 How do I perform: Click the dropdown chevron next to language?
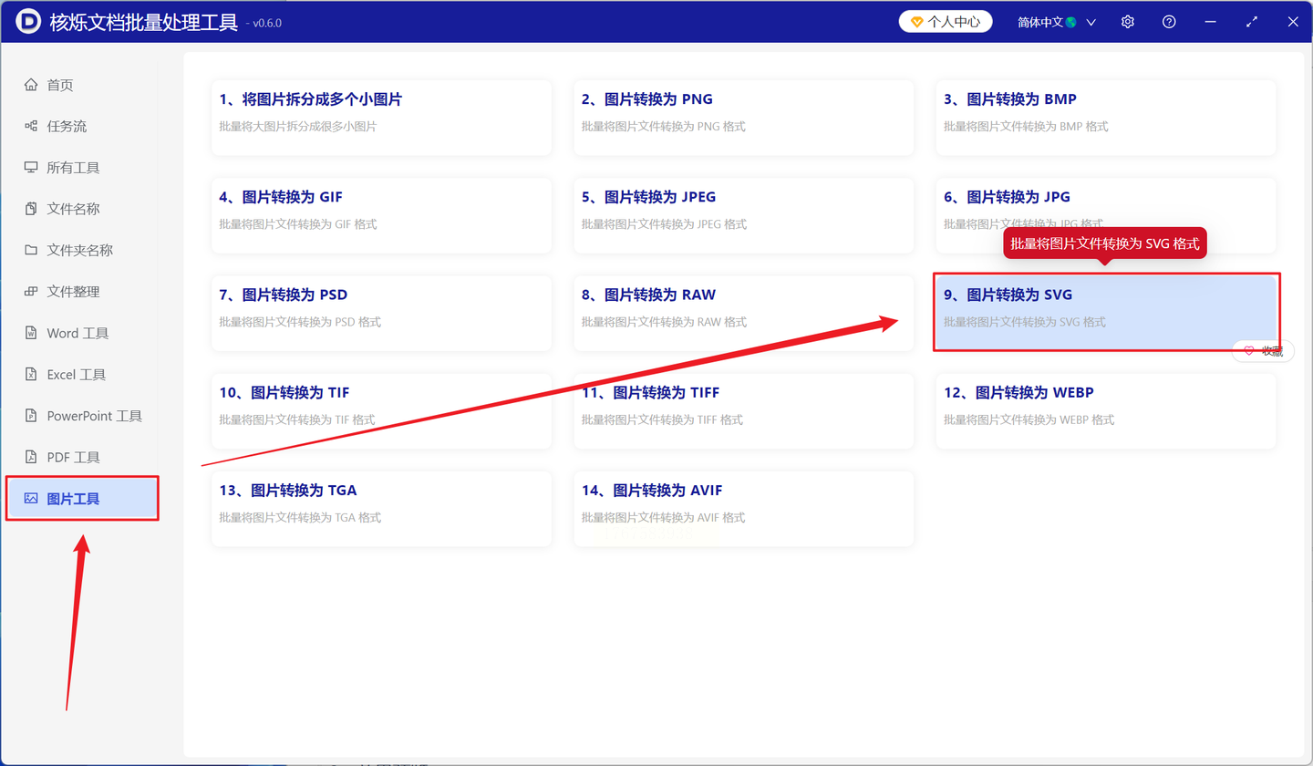(x=1091, y=22)
